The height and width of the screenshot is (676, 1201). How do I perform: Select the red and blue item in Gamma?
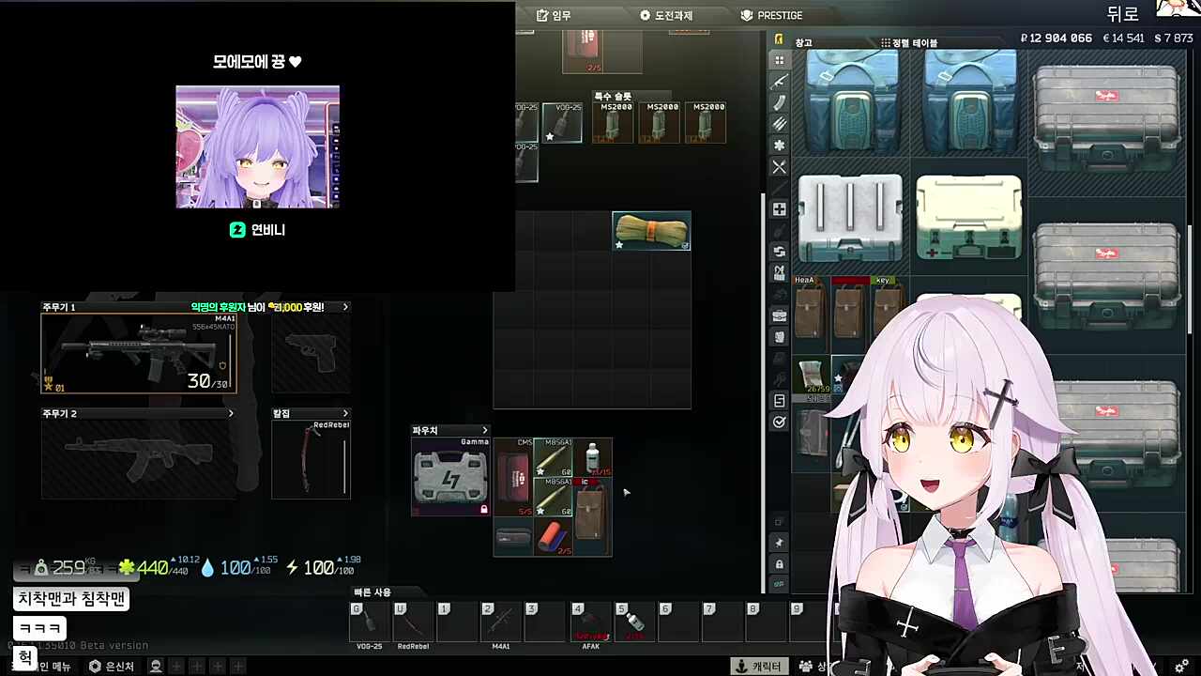(553, 536)
